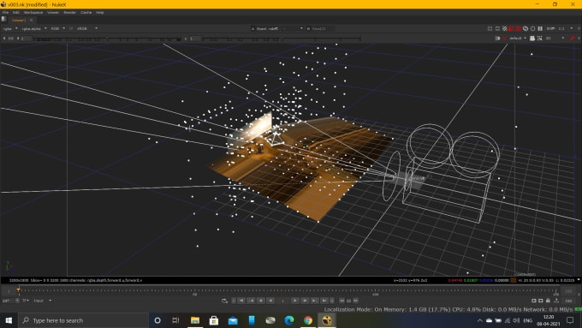
Task: Click the taskbar search box
Action: (x=83, y=320)
